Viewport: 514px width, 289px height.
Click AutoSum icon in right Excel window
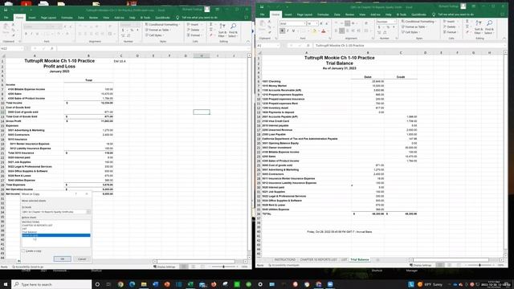point(467,22)
